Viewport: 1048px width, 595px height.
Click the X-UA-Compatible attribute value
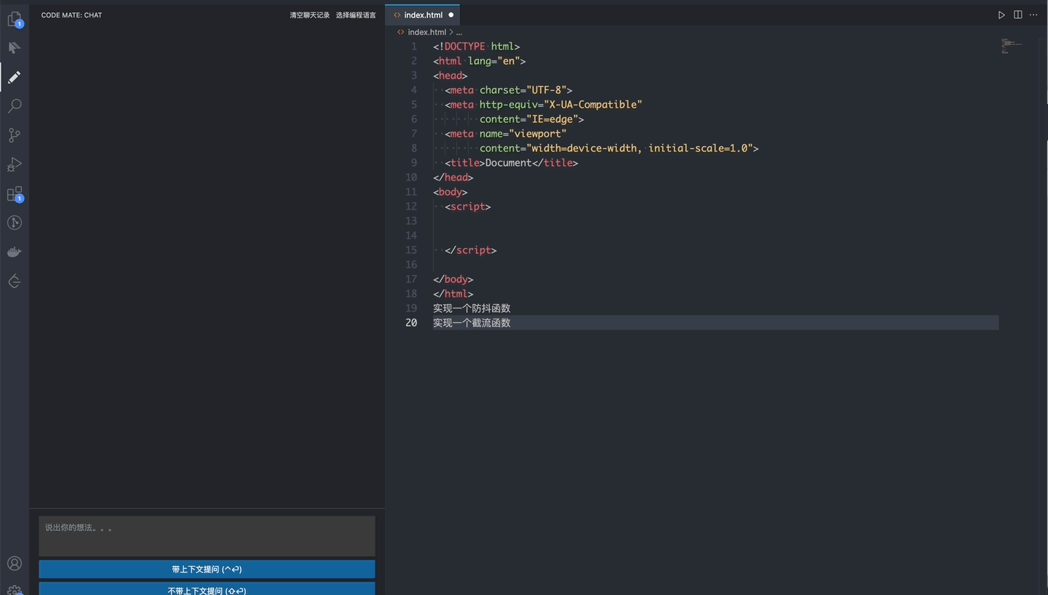(593, 105)
